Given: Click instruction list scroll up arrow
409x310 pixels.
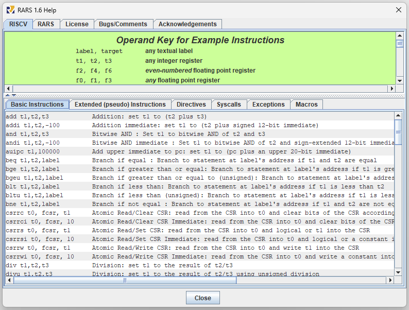Looking at the screenshot, I should pyautogui.click(x=398, y=115).
